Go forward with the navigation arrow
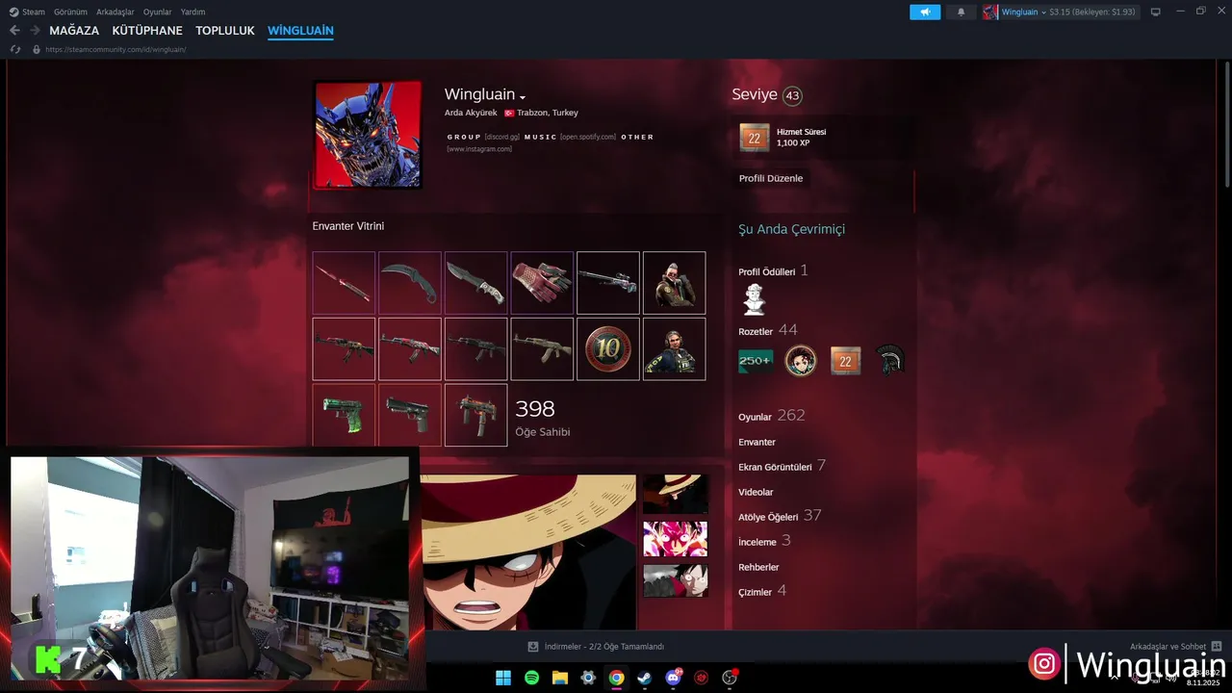 (x=35, y=31)
